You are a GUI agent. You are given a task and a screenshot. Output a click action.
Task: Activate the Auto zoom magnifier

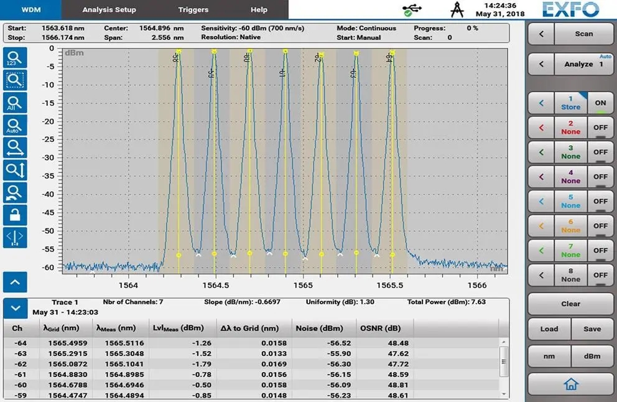pos(15,124)
